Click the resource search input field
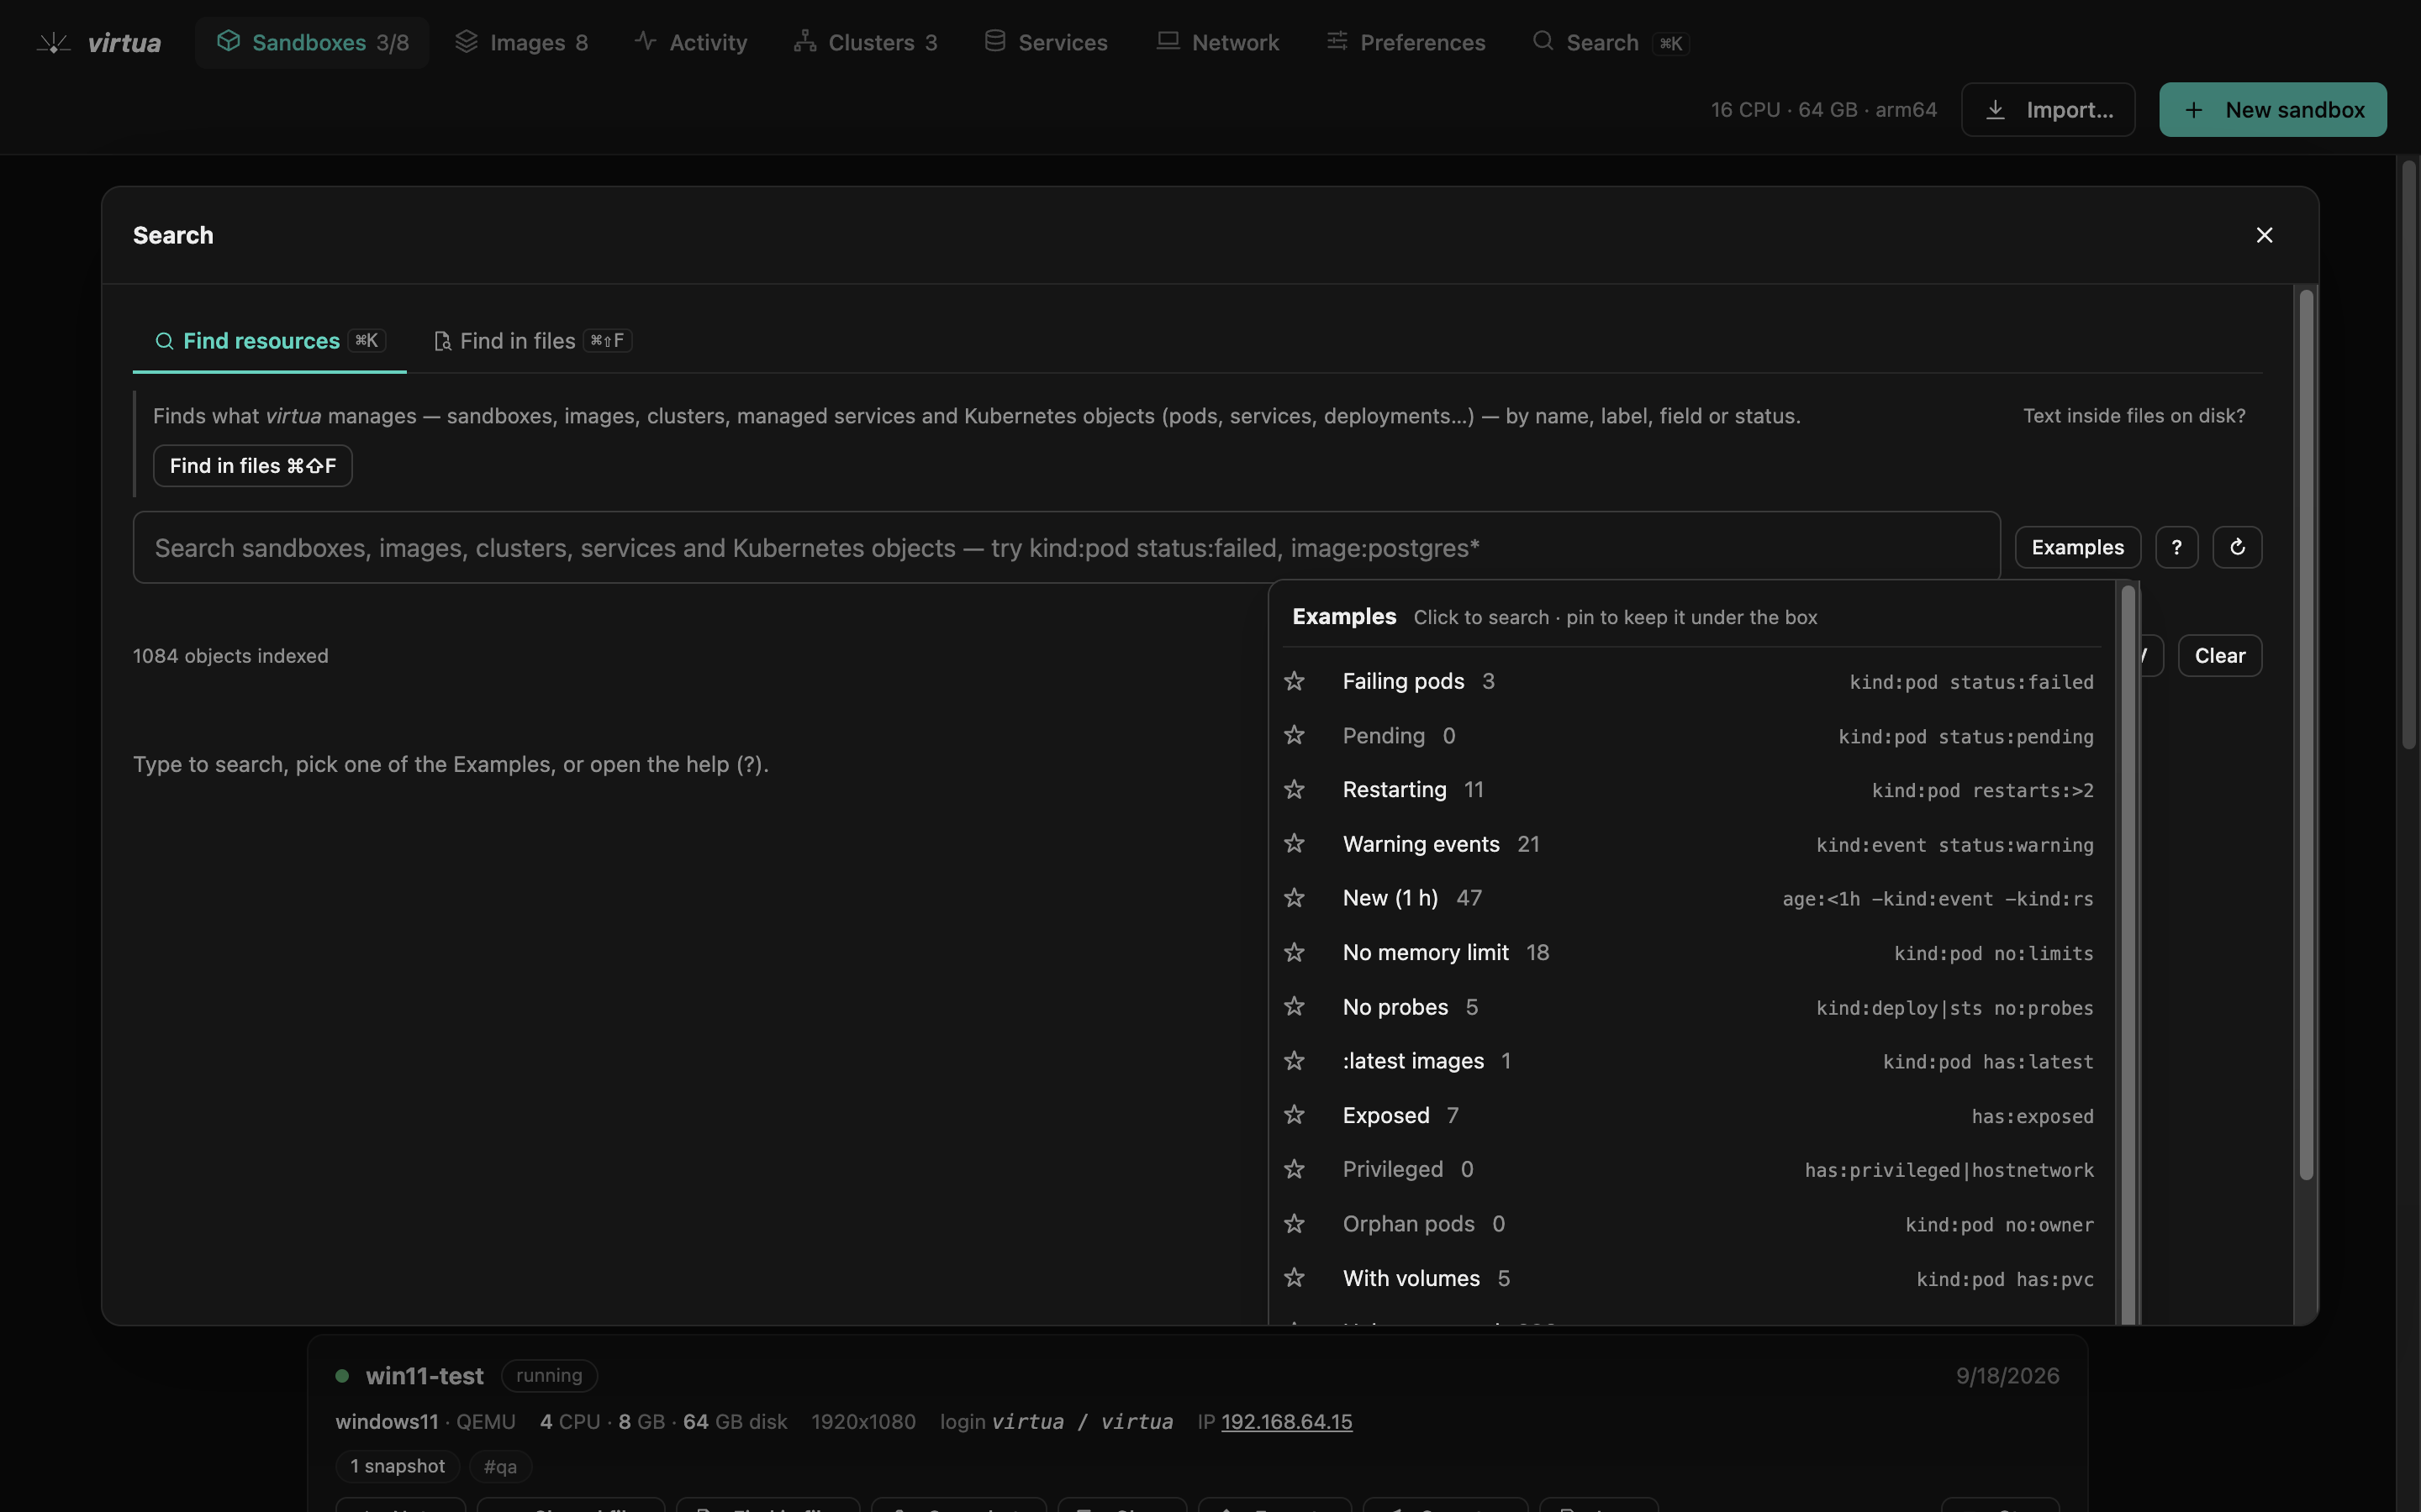Image resolution: width=2421 pixels, height=1512 pixels. (1065, 548)
